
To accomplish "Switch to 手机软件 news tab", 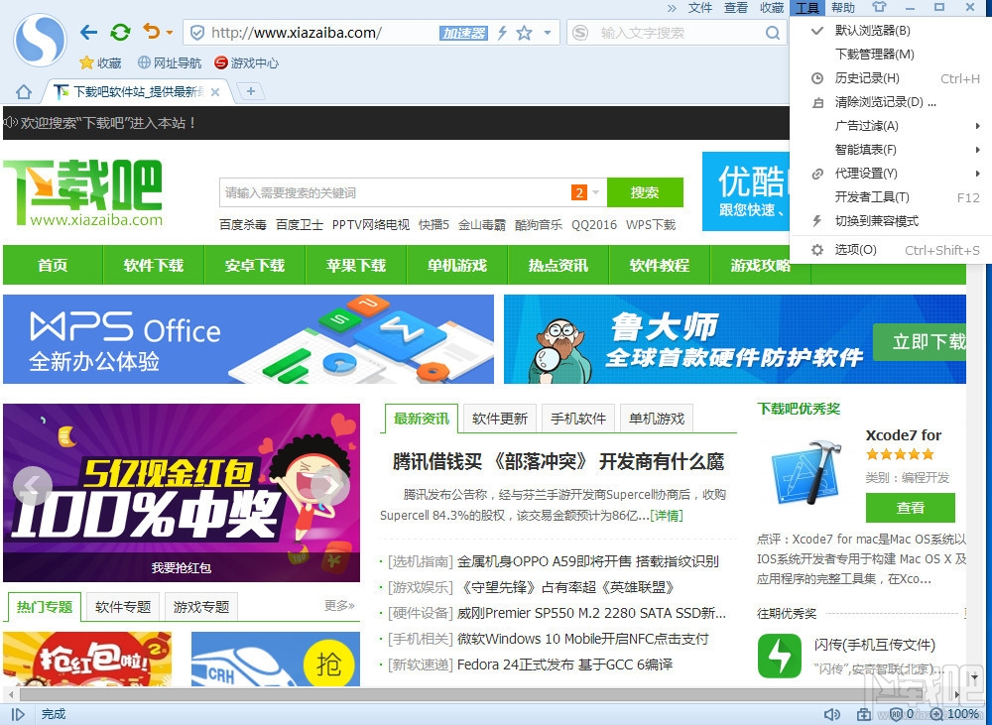I will point(578,419).
